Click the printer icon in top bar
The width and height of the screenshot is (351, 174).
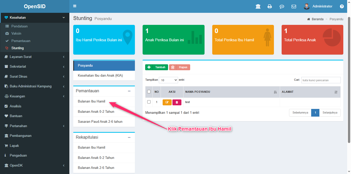(270, 6)
